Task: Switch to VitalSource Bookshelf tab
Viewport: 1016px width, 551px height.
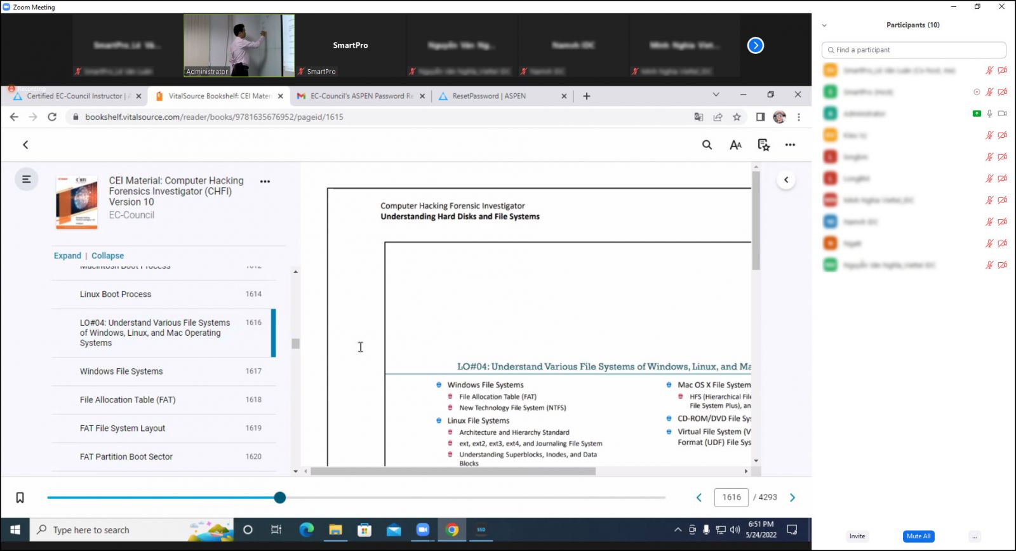Action: (x=219, y=96)
